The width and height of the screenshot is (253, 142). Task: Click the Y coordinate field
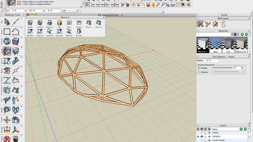point(35,11)
